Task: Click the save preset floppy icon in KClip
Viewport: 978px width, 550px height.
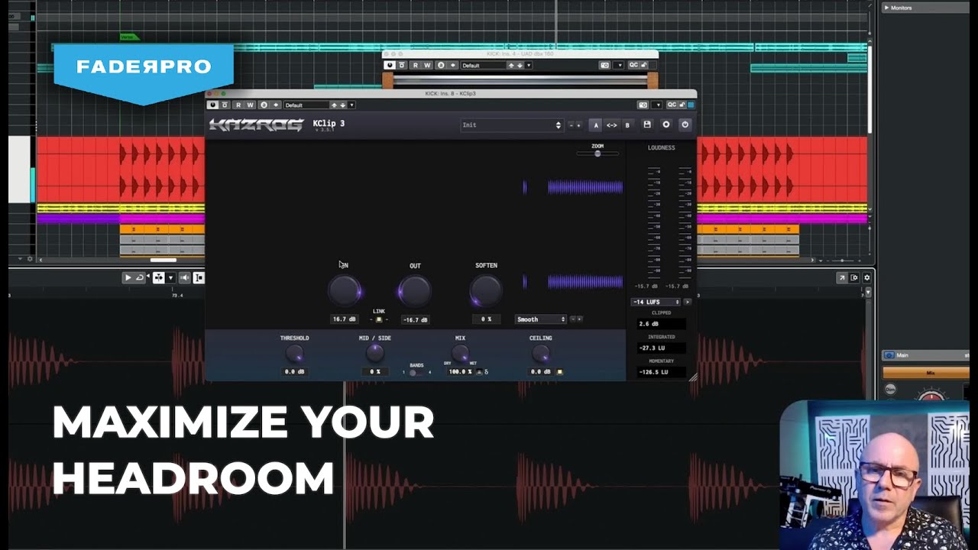Action: click(647, 125)
